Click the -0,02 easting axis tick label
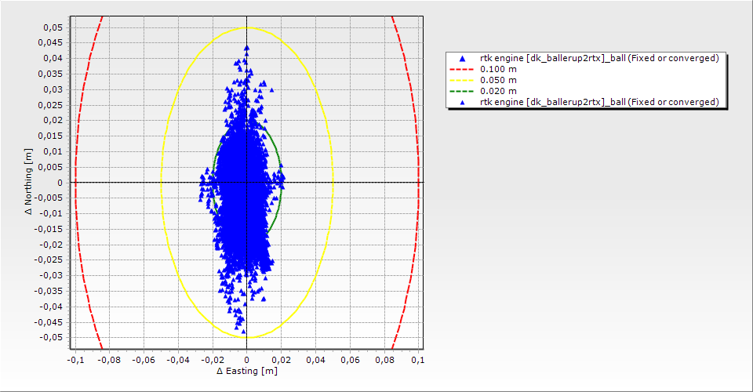 (x=213, y=361)
